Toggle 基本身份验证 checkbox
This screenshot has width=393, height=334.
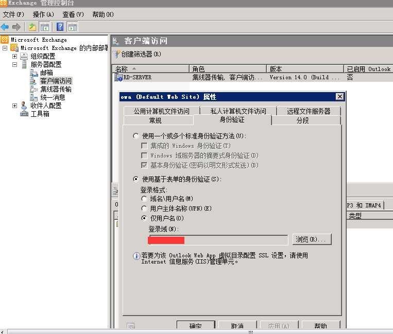(144, 165)
